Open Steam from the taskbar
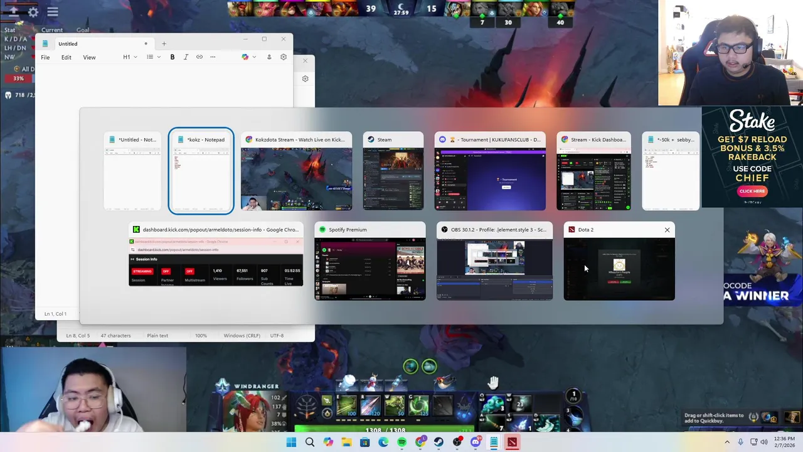803x452 pixels. tap(439, 442)
